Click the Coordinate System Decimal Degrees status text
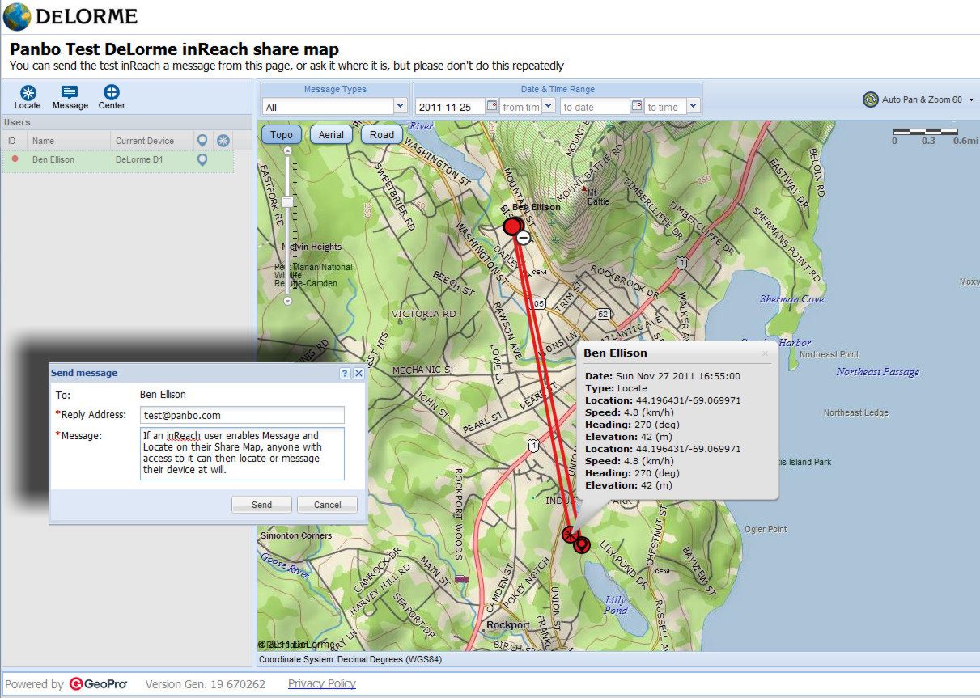 pos(350,659)
